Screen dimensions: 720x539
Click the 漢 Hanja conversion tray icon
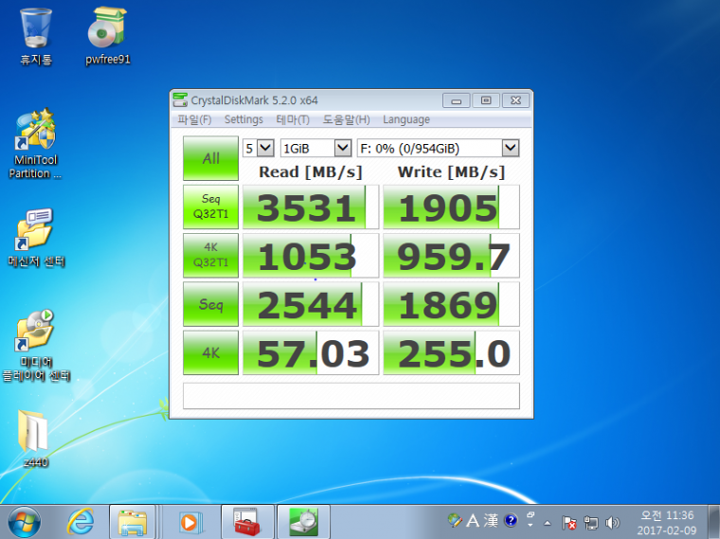491,521
